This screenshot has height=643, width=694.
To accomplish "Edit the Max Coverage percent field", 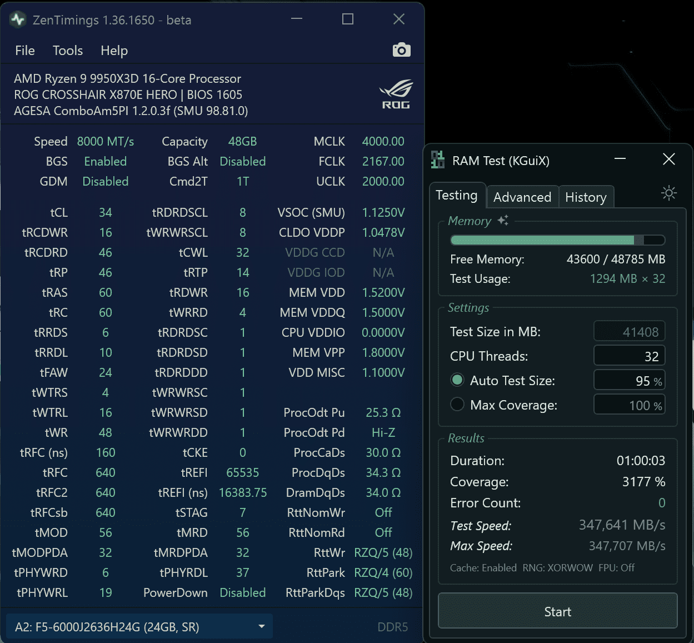I will point(629,405).
